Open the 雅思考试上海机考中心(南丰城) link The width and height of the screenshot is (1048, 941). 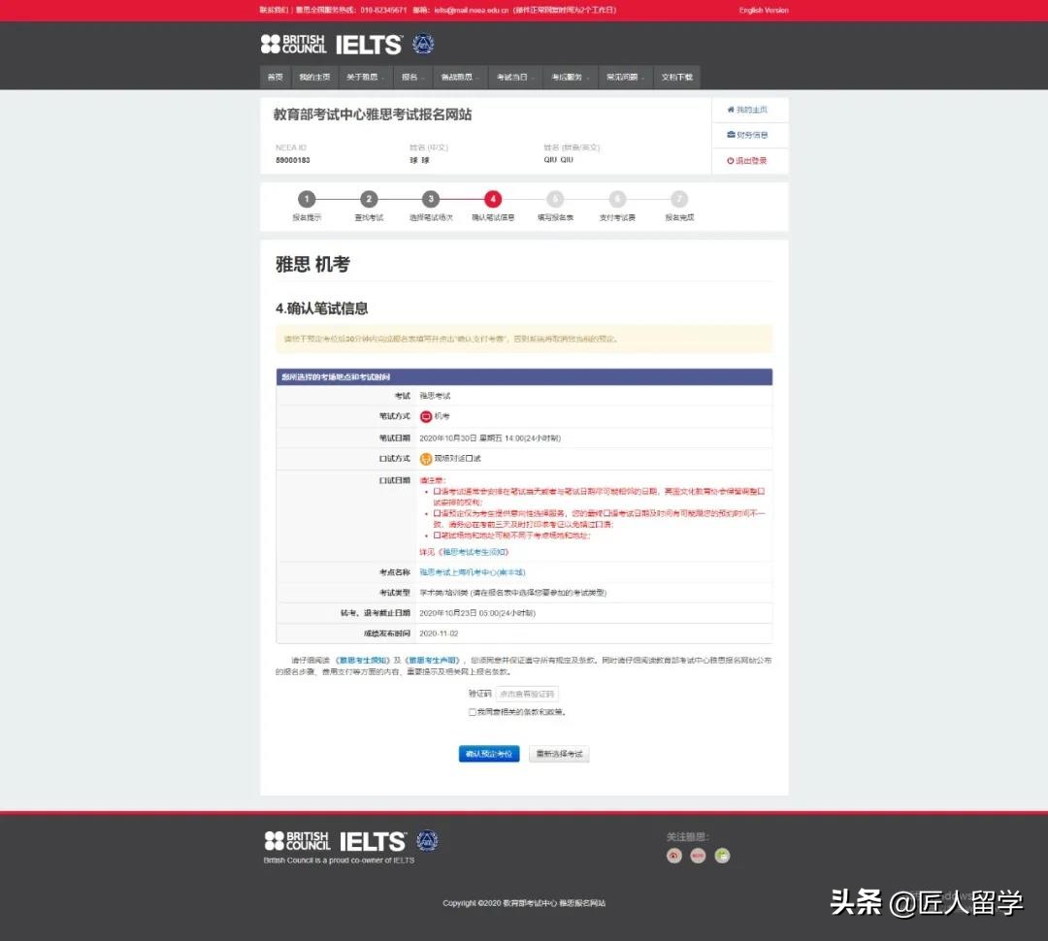474,571
